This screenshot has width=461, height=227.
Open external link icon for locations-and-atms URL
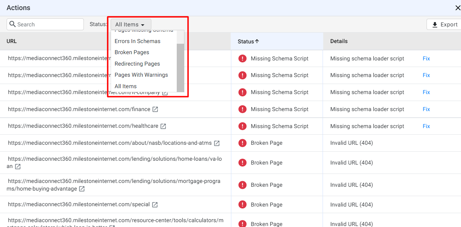(217, 143)
